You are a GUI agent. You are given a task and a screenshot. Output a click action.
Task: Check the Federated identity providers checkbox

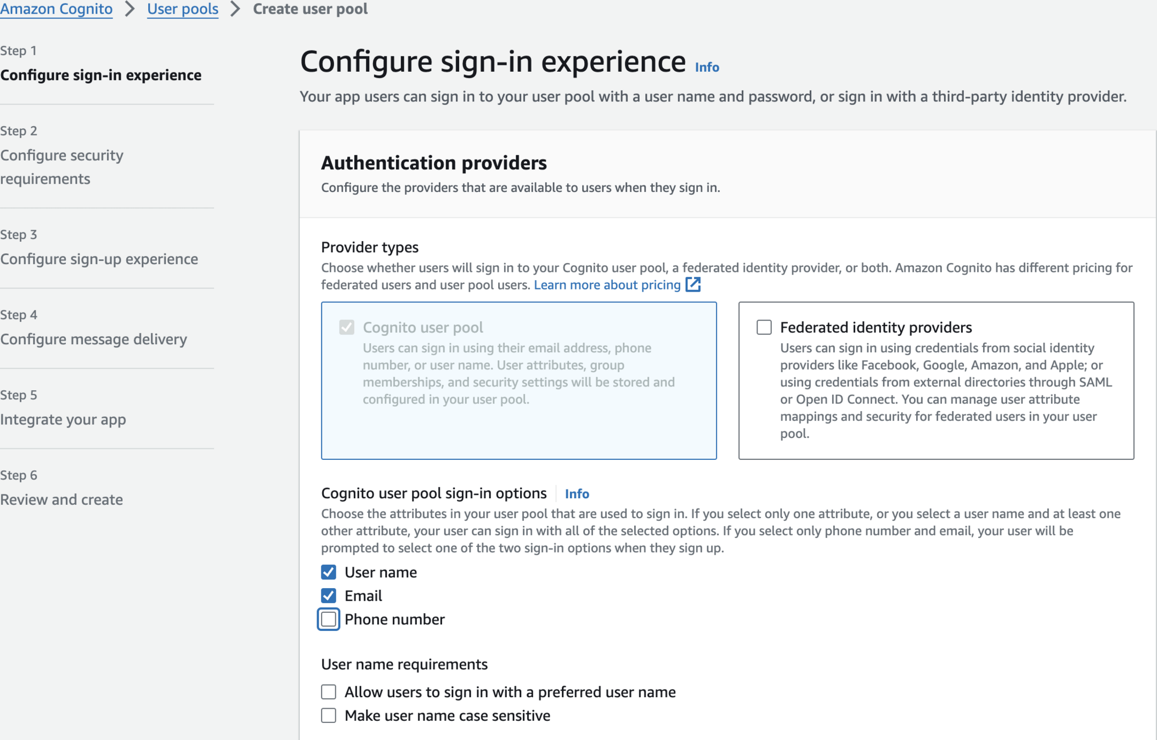click(x=764, y=327)
